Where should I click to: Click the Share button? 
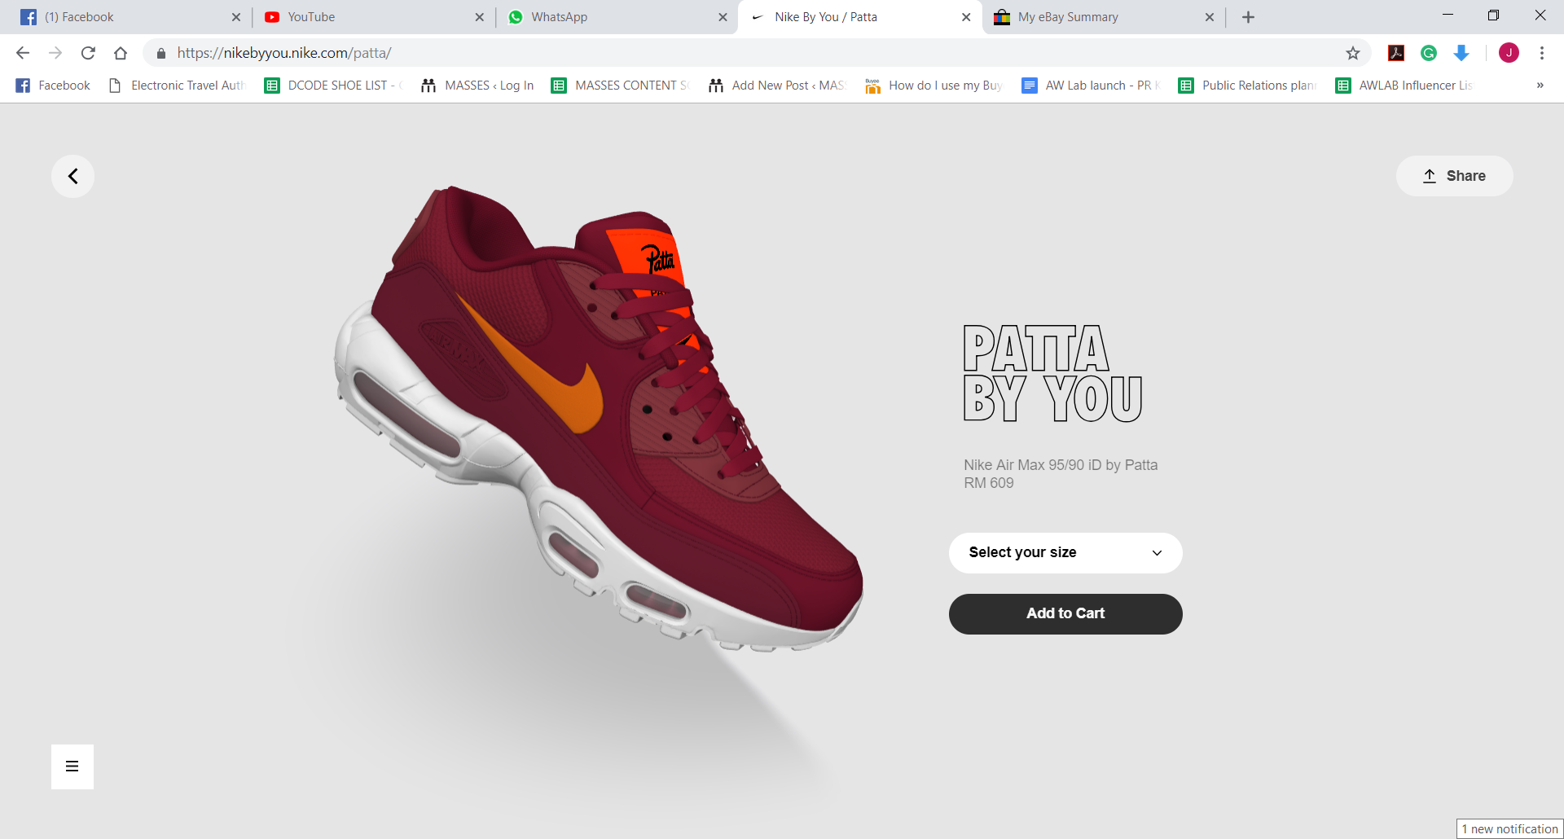(x=1454, y=176)
